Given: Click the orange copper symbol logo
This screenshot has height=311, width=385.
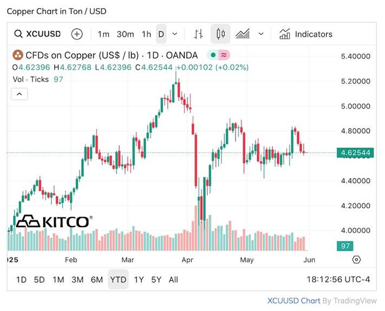Looking at the screenshot, I should [17, 55].
